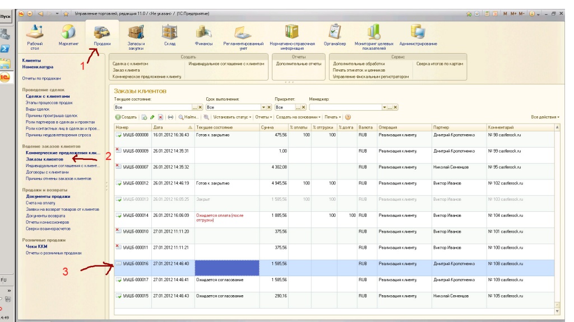Image resolution: width=574 pixels, height=322 pixels.
Task: Open Сделки с клиентами in navigation panel
Action: (48, 96)
